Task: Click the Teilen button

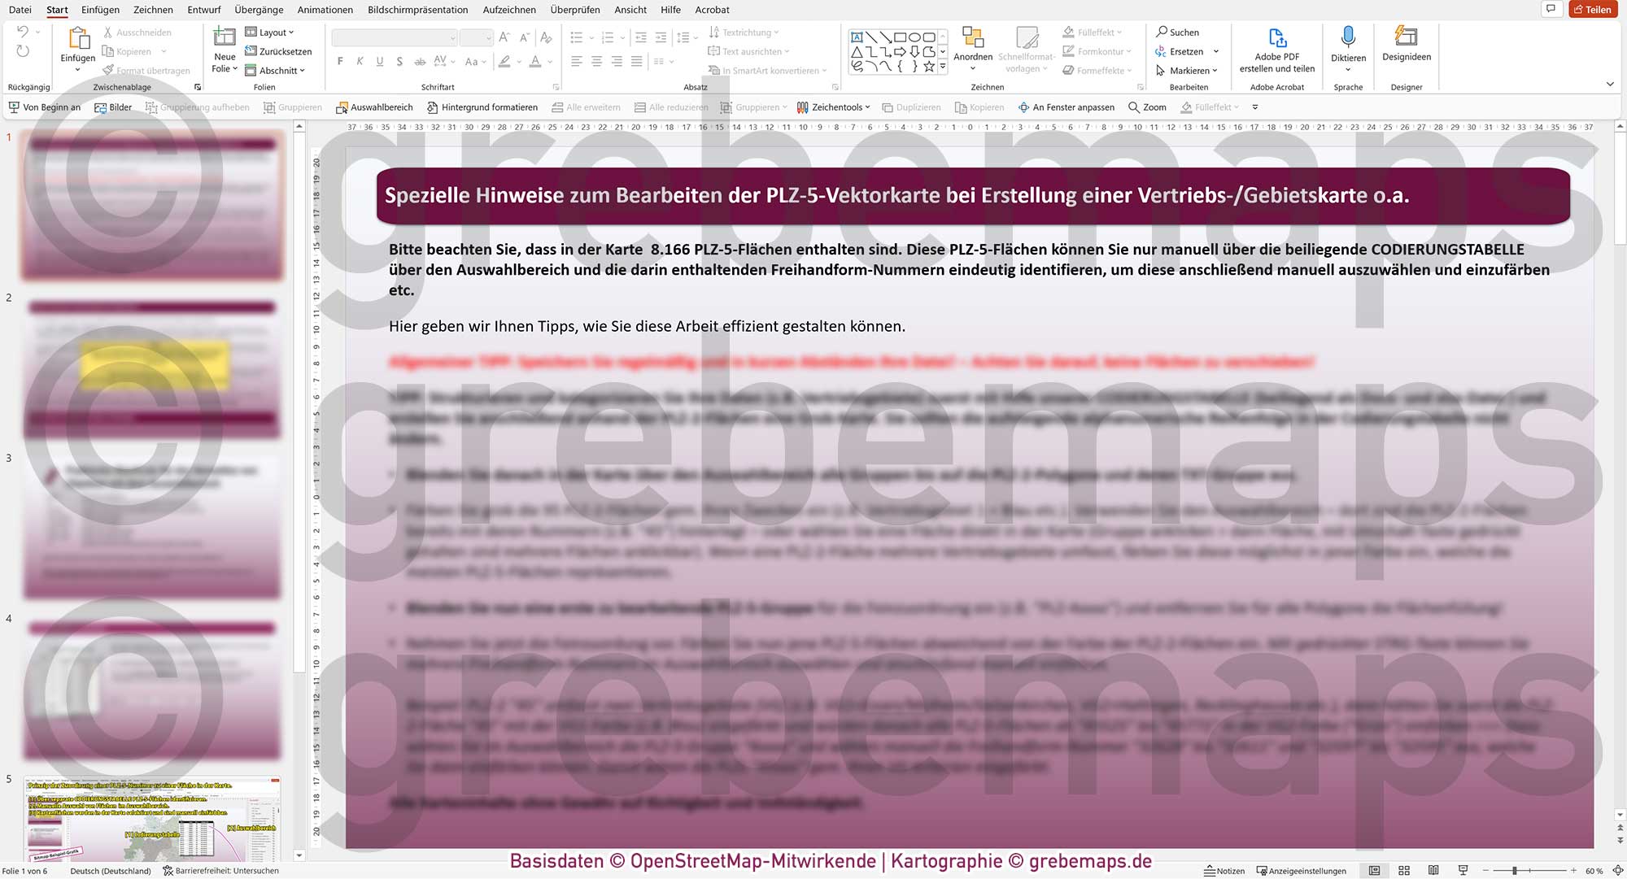Action: pos(1592,10)
